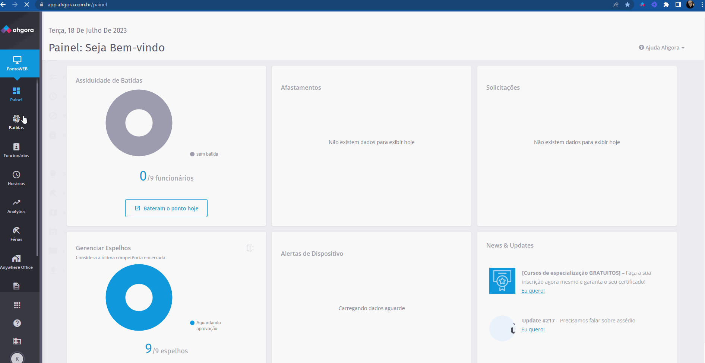Toggle the Gerenciar Espelhos compare icon
Viewport: 705px width, 363px height.
point(250,248)
